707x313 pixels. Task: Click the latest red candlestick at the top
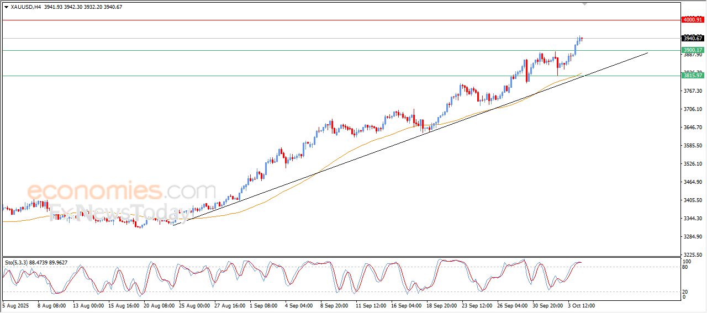(x=582, y=39)
